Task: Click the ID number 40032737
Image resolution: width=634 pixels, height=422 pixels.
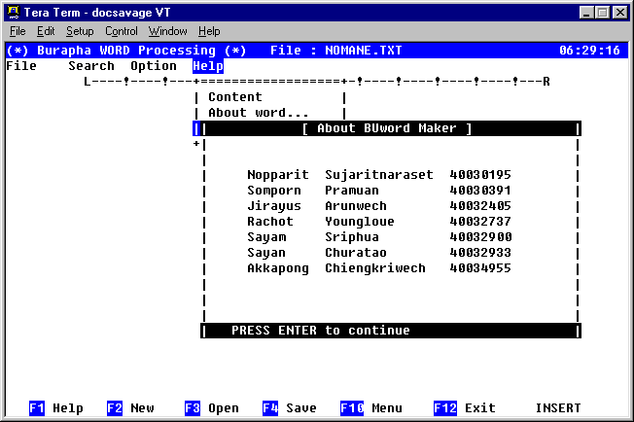Action: coord(480,222)
